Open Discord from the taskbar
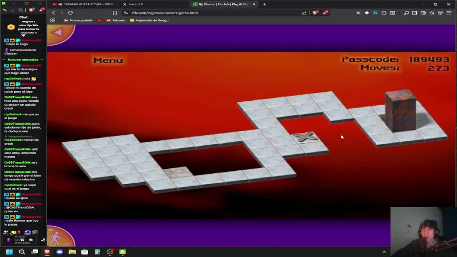Screen dimensions: 457x257 click(x=59, y=252)
